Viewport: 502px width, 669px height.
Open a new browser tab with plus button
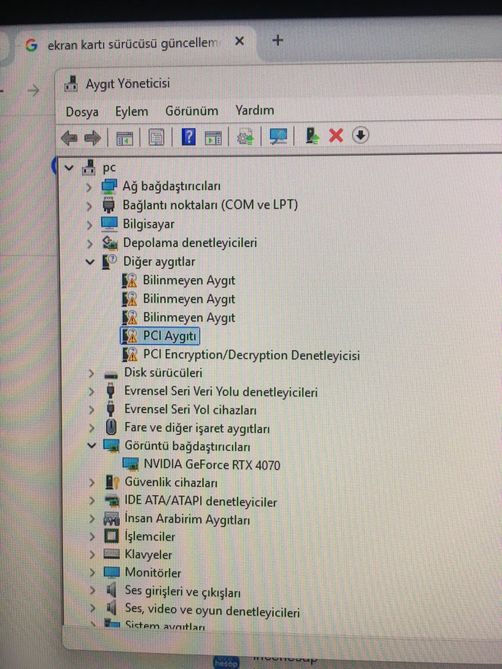tap(278, 40)
